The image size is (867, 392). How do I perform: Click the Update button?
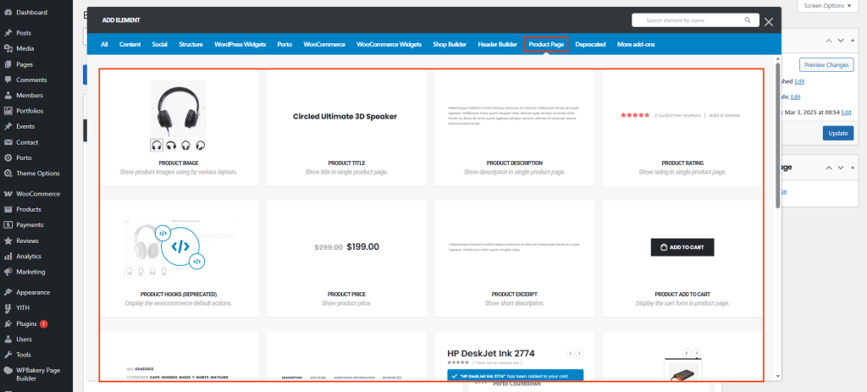(837, 133)
